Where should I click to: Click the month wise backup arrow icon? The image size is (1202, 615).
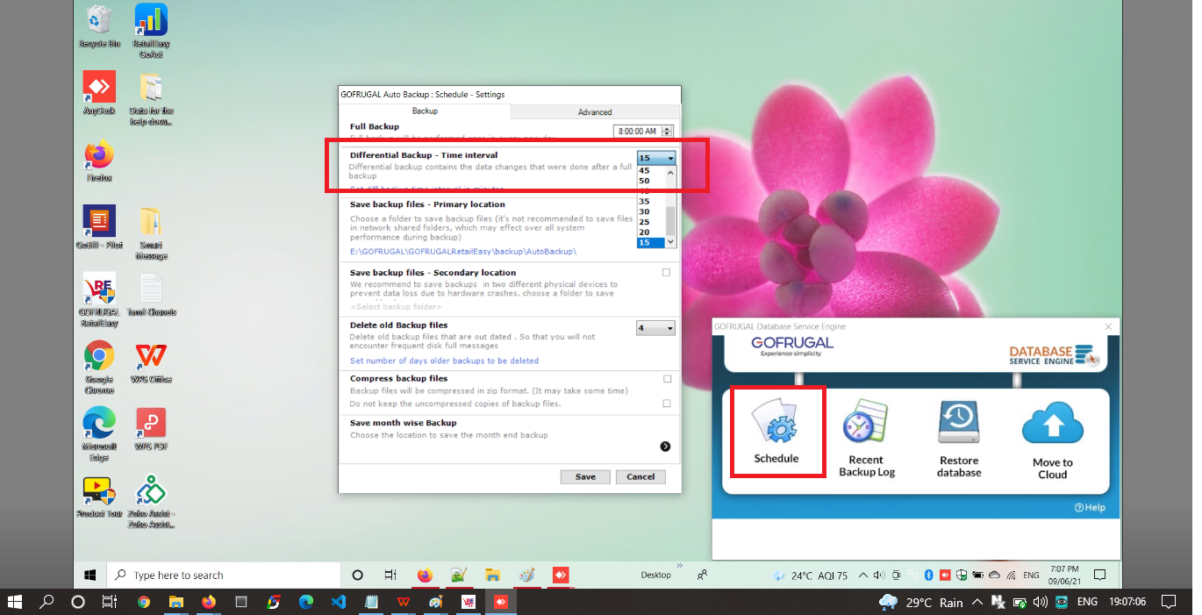coord(665,447)
